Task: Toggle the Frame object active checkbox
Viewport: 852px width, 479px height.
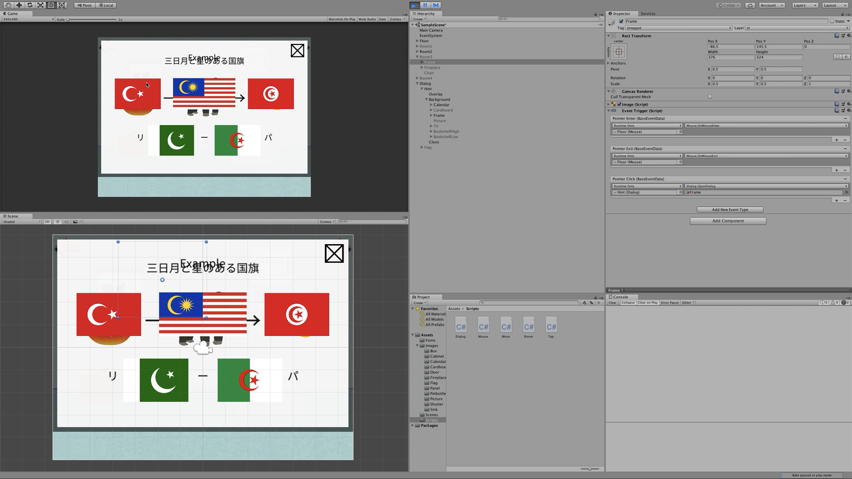Action: [x=621, y=21]
